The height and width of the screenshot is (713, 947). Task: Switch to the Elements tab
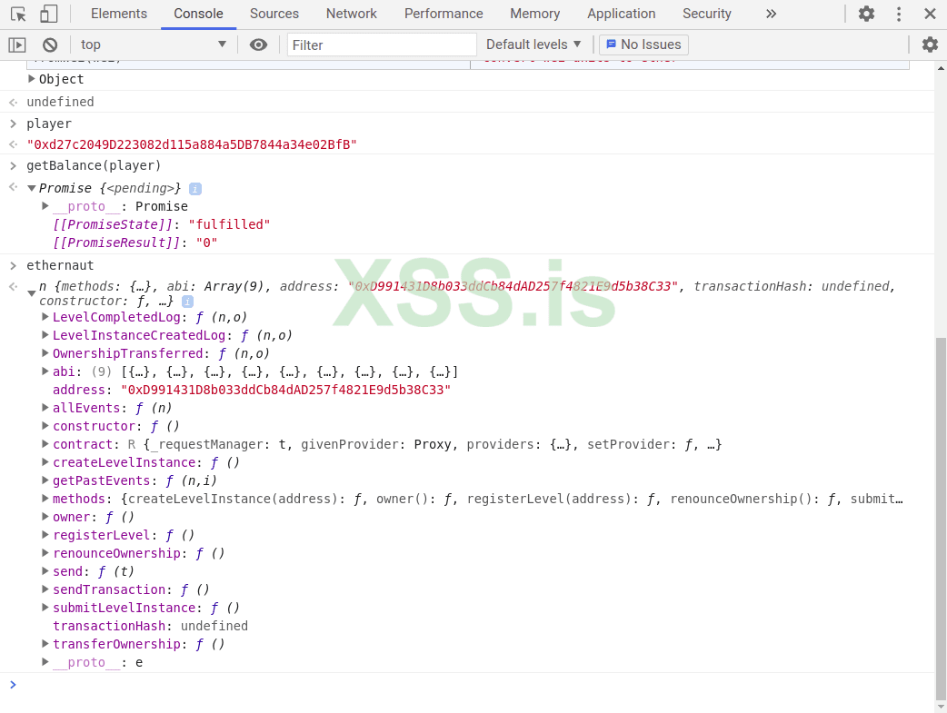coord(119,14)
